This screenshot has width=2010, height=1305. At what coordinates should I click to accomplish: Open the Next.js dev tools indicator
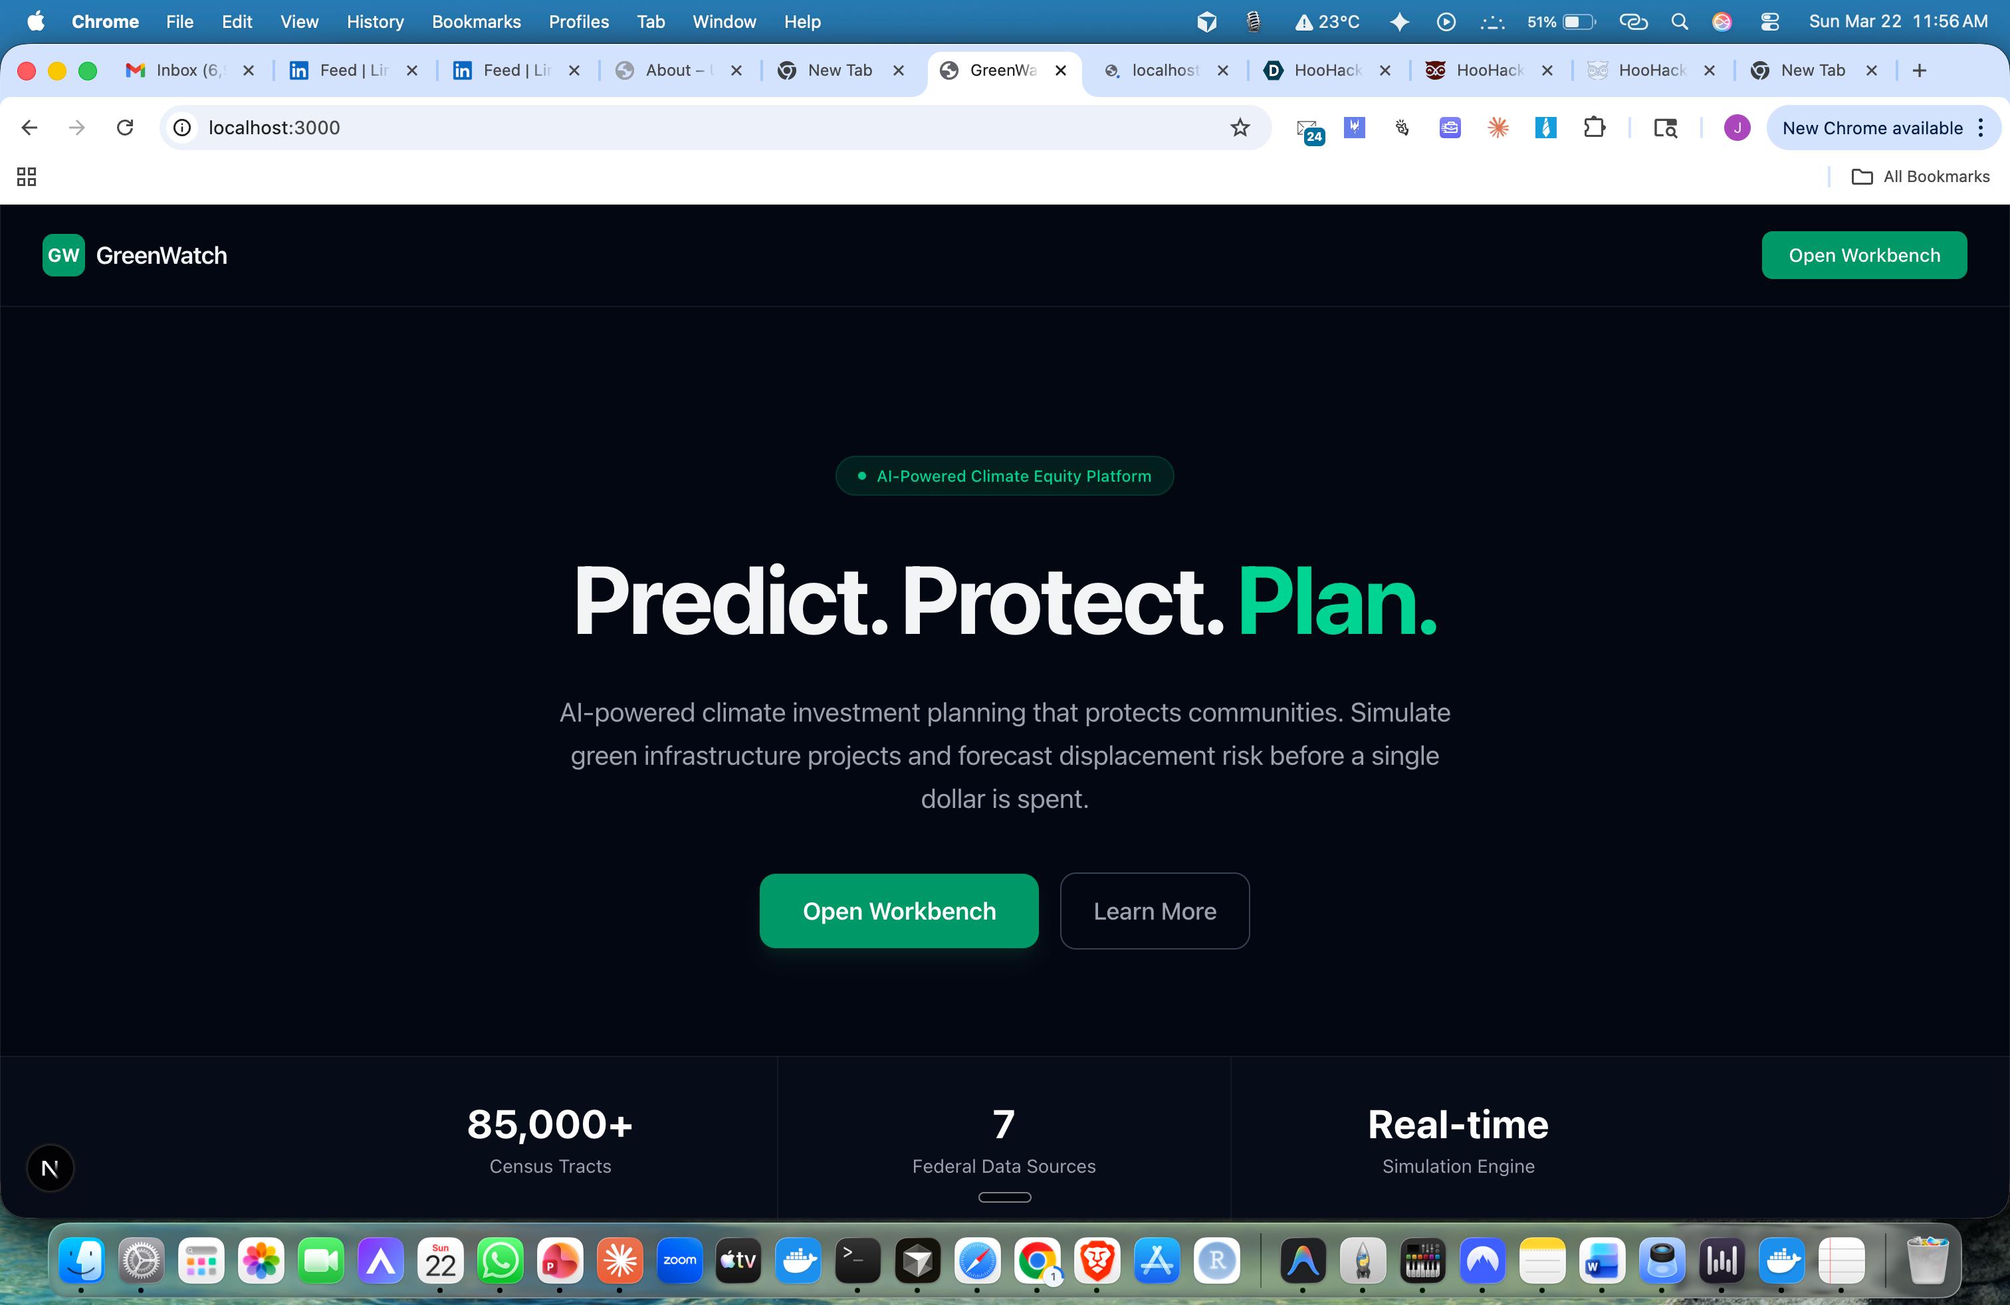50,1168
